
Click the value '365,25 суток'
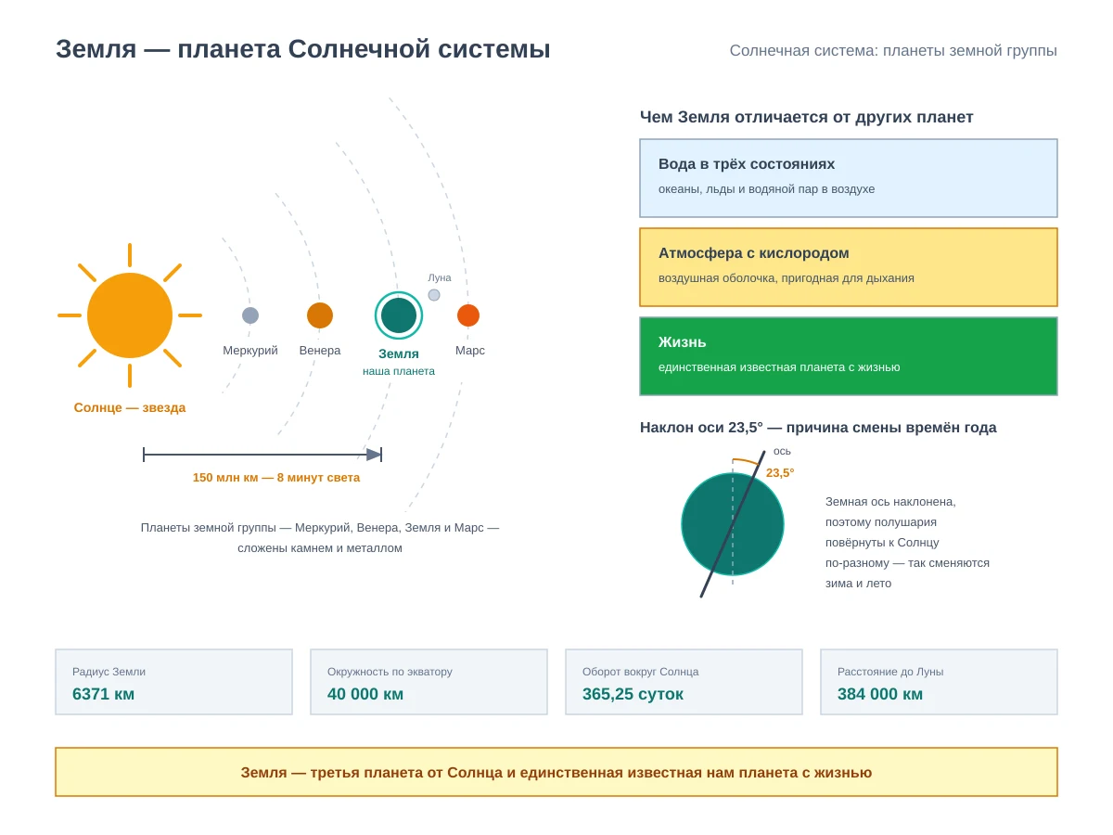(x=633, y=694)
